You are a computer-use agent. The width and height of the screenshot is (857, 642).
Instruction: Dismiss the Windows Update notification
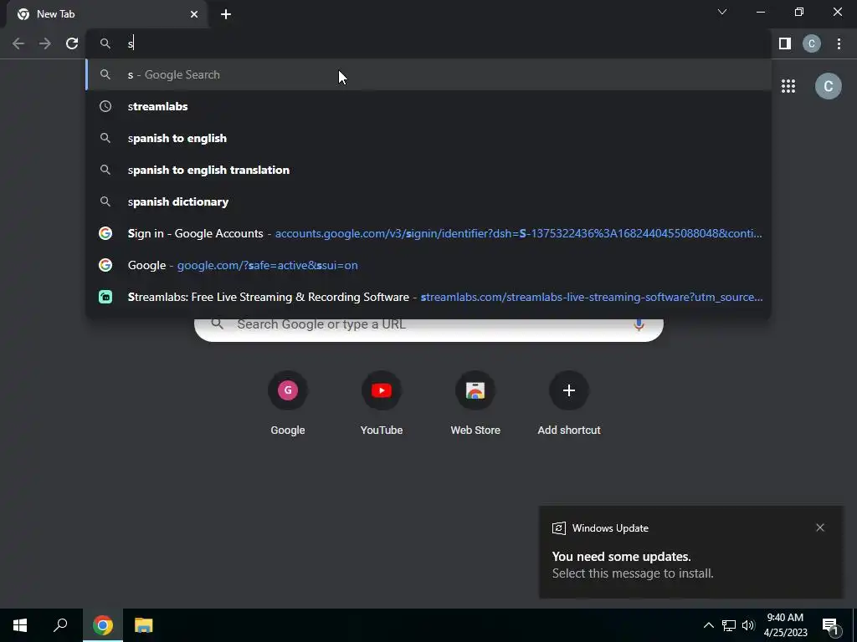pyautogui.click(x=820, y=527)
